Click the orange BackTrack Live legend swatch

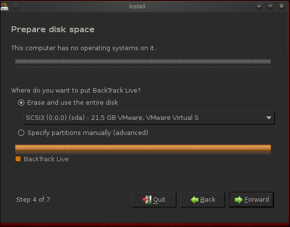point(18,159)
